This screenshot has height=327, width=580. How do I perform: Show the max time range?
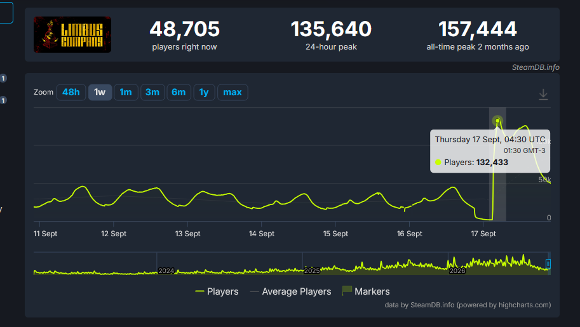[233, 92]
